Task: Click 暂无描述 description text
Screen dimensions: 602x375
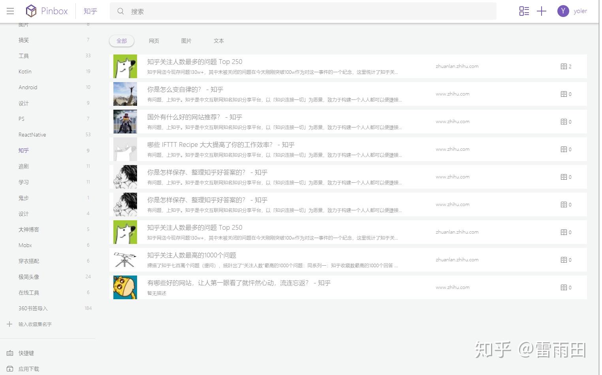Action: click(157, 293)
